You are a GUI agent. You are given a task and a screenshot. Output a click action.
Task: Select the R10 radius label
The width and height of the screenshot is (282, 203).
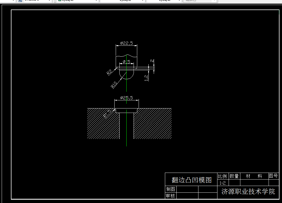coord(114,85)
